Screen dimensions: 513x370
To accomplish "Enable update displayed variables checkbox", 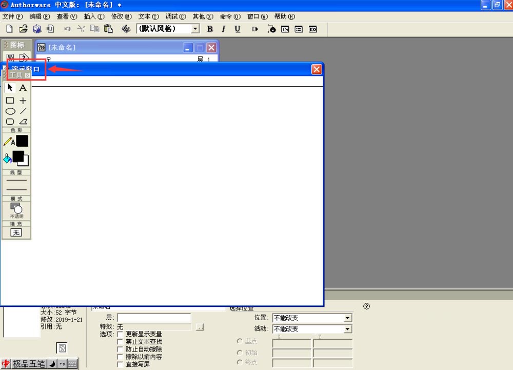I will 121,334.
